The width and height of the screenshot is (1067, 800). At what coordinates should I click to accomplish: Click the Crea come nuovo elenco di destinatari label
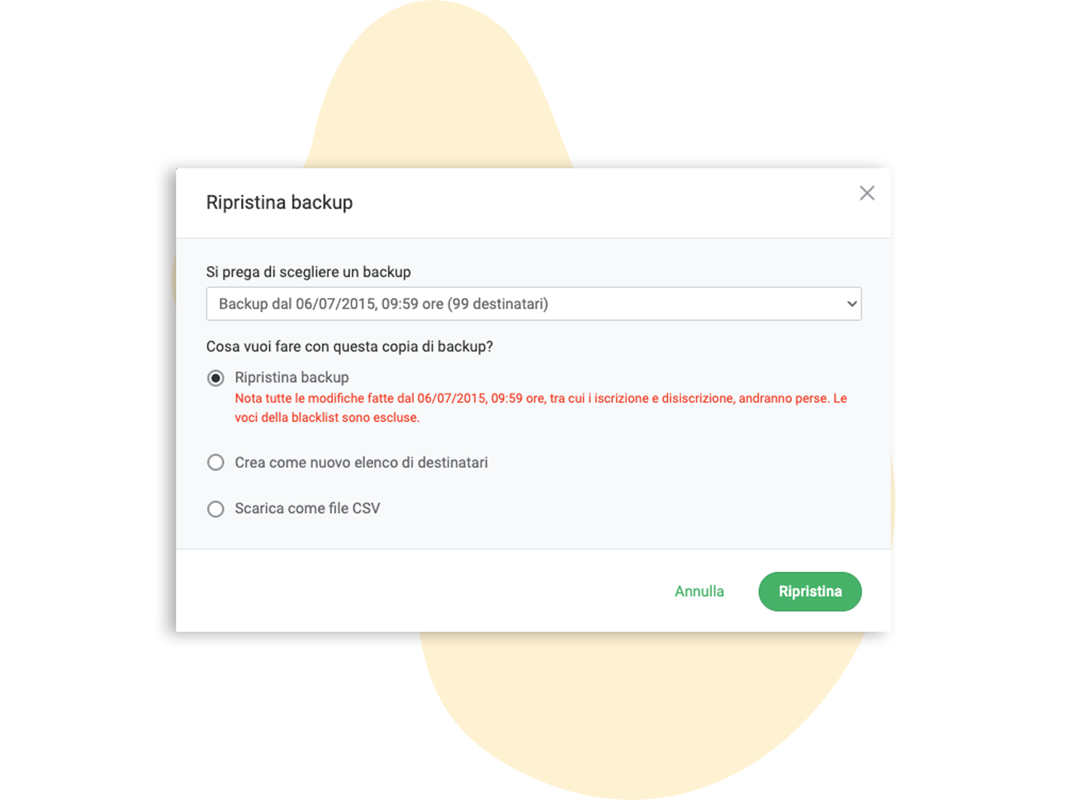click(361, 462)
